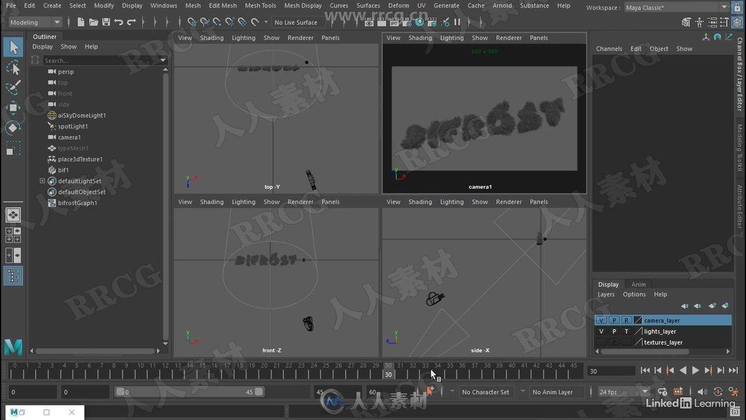Image resolution: width=746 pixels, height=420 pixels.
Task: Open the Workspace Maya Classic dropdown
Action: [x=676, y=8]
